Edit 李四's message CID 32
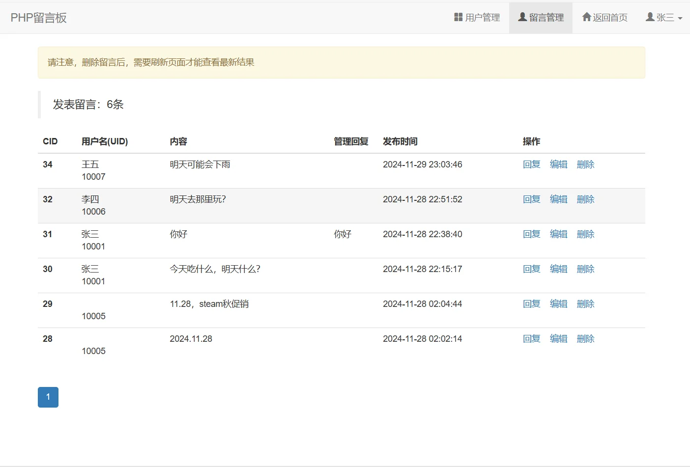This screenshot has width=690, height=467. tap(558, 199)
